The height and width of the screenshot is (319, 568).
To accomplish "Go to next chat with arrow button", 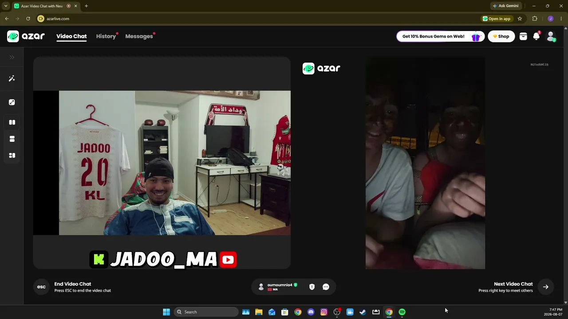I will pyautogui.click(x=546, y=287).
